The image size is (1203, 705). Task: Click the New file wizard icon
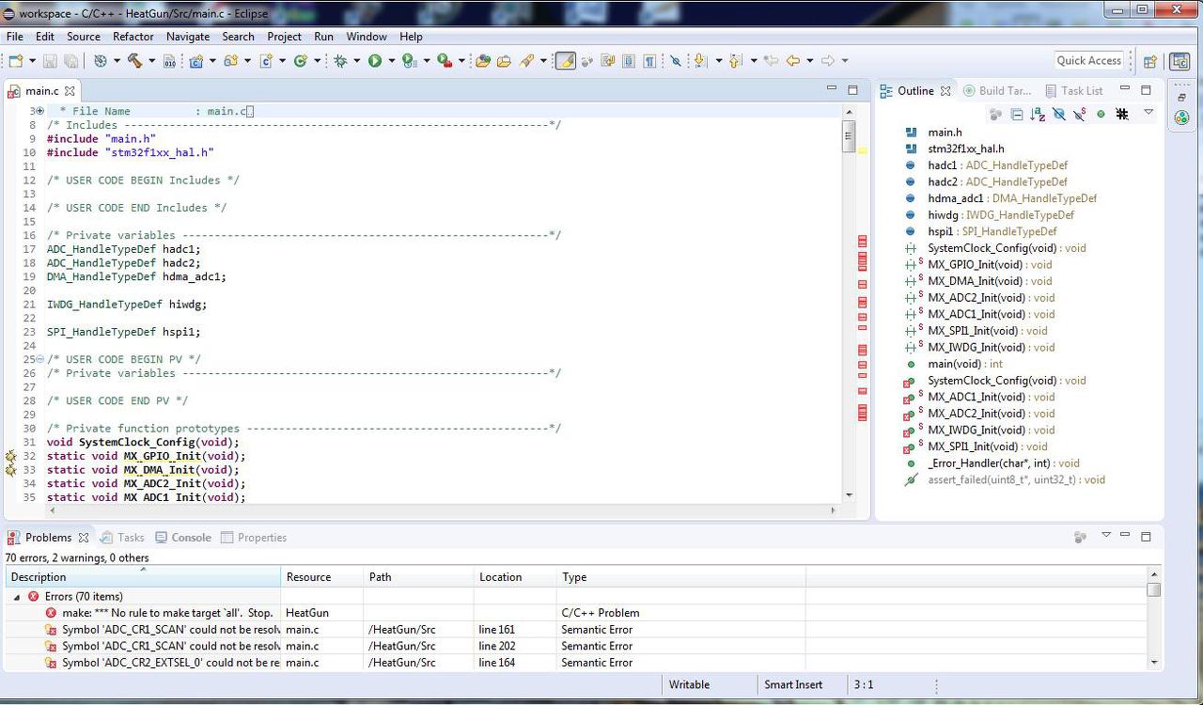click(14, 61)
